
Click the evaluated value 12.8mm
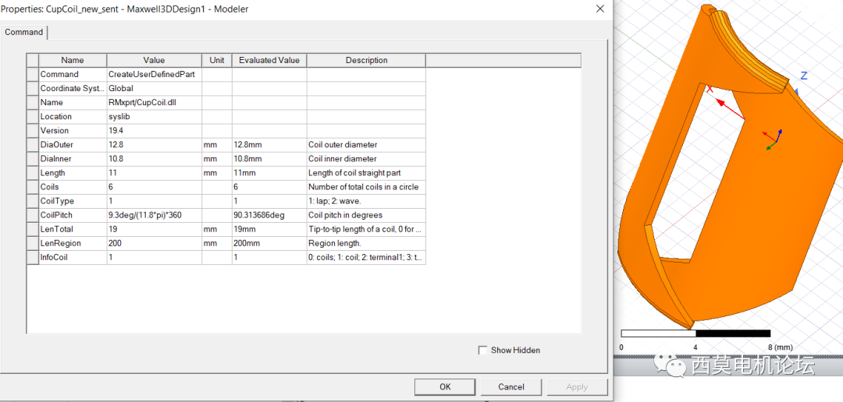pos(269,145)
